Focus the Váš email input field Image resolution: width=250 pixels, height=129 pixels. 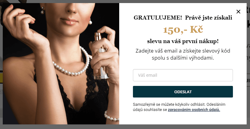click(183, 75)
